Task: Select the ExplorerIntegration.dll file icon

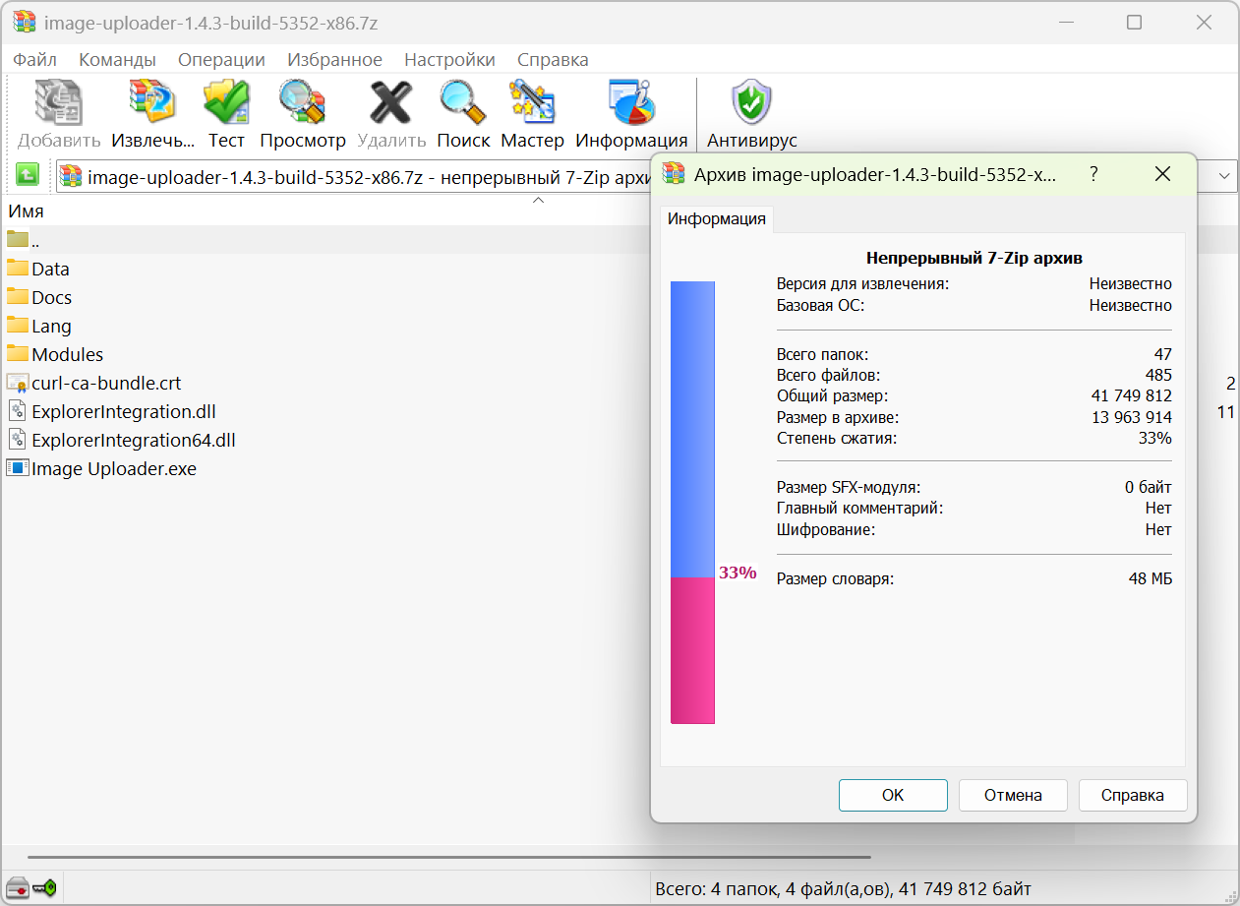Action: (x=18, y=411)
